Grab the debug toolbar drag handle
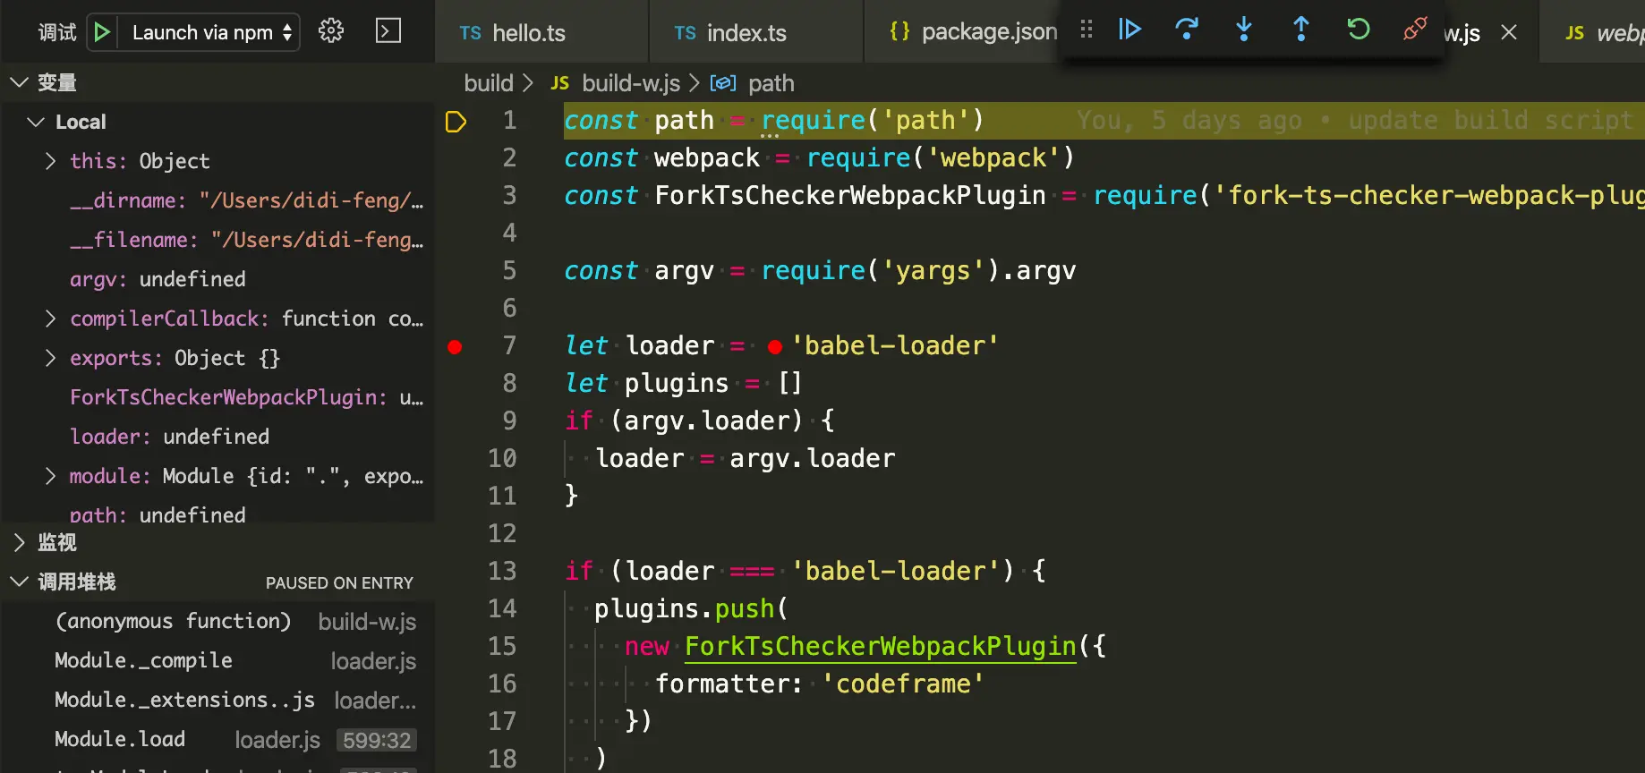The height and width of the screenshot is (773, 1645). (1087, 30)
